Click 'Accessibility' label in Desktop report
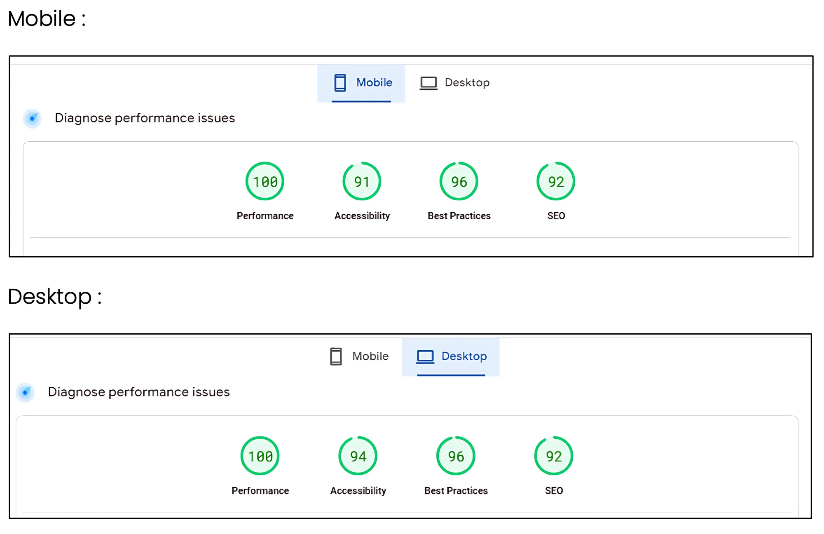Image resolution: width=824 pixels, height=534 pixels. (358, 491)
